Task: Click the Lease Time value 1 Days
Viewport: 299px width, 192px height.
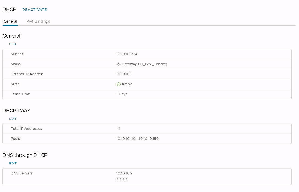Action: click(x=122, y=94)
